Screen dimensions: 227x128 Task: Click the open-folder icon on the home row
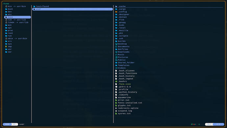[6, 17]
